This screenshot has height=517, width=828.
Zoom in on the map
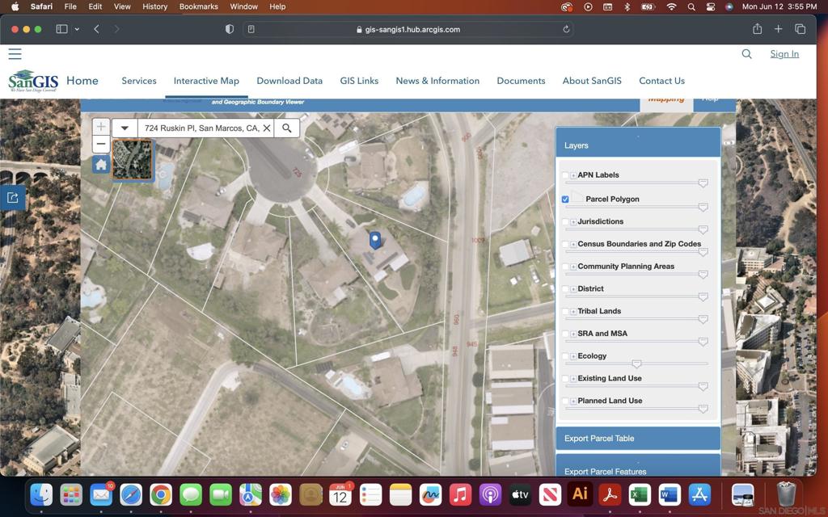[x=100, y=127]
